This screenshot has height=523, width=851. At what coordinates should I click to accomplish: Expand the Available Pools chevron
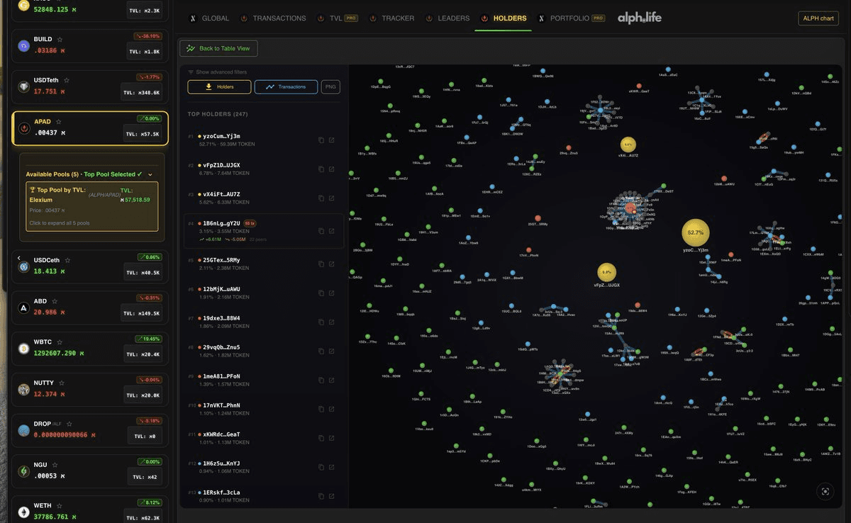[150, 174]
